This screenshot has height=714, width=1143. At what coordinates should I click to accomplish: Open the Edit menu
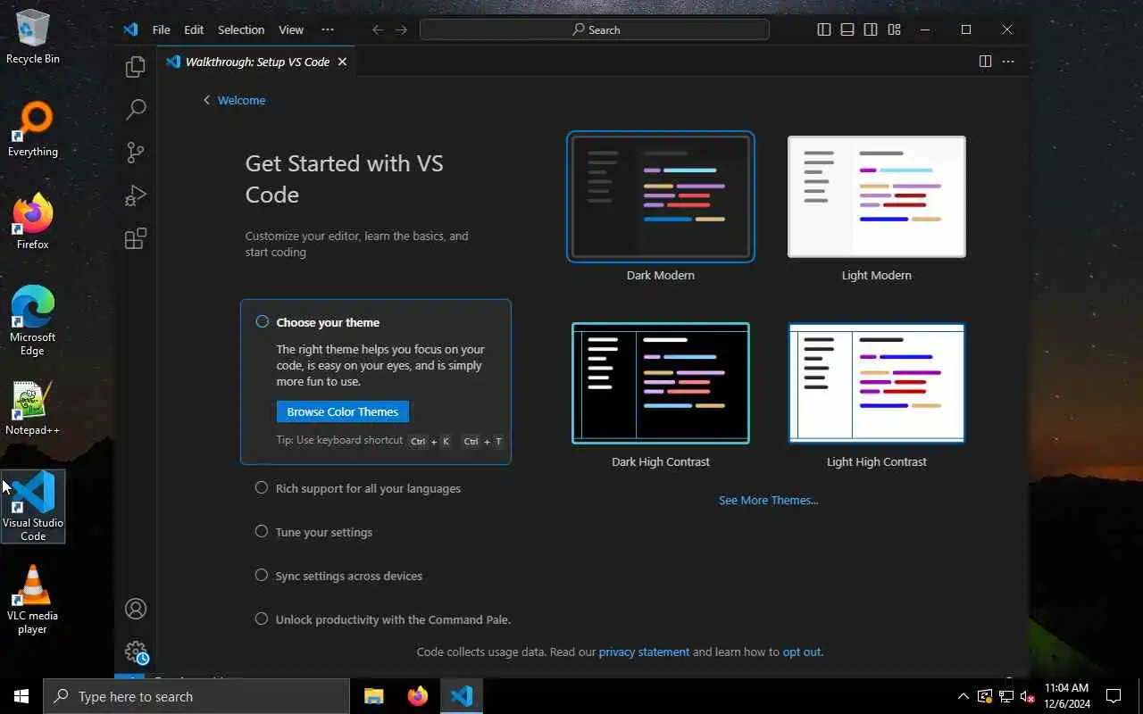194,29
